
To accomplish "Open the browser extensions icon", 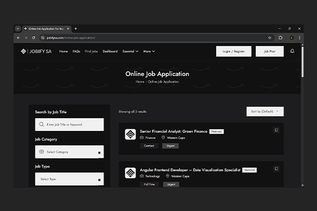I will pos(281,38).
